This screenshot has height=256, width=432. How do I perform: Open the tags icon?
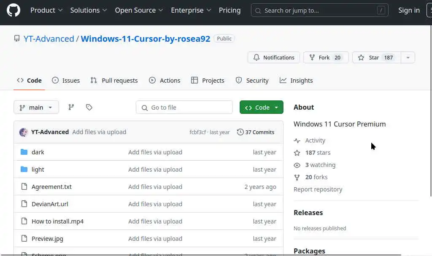pos(89,107)
